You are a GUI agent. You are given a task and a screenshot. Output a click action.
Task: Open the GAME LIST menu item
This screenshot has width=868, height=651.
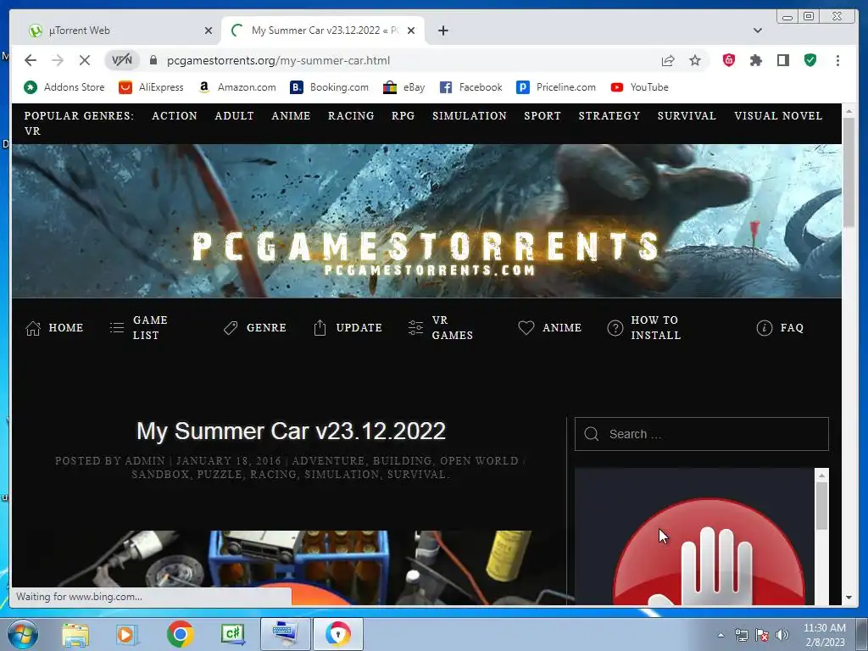[139, 328]
